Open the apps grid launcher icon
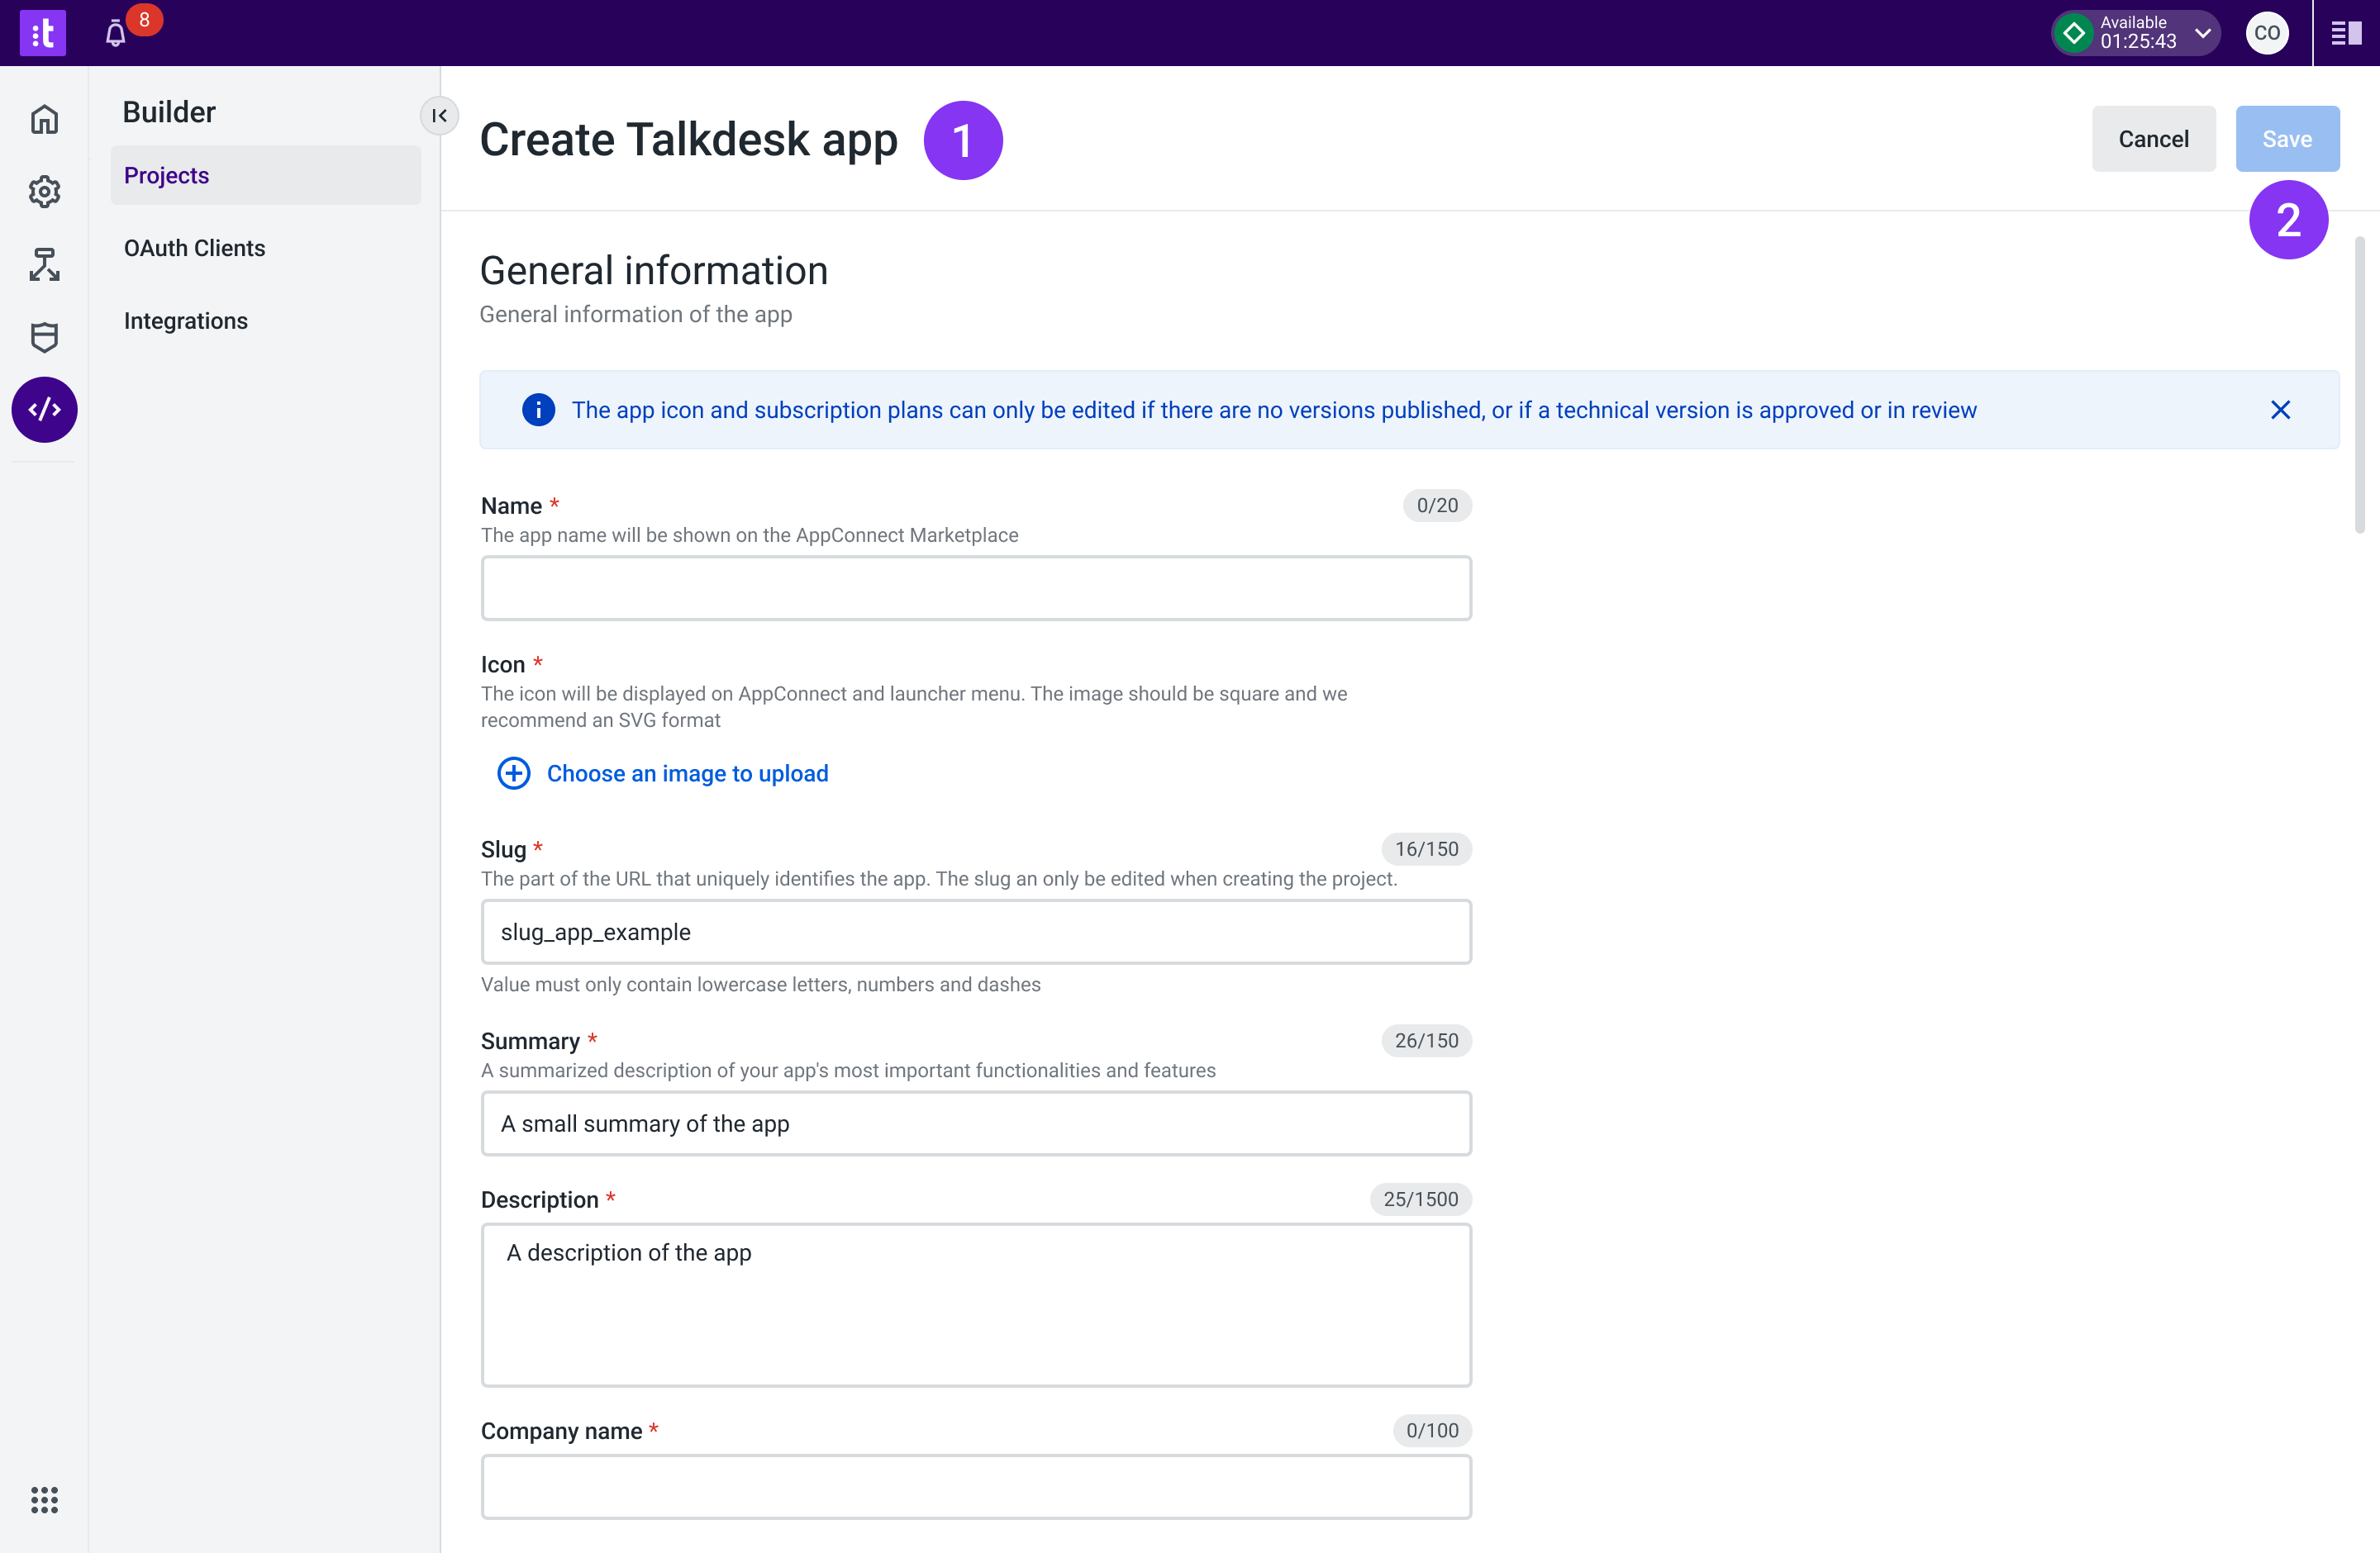2380x1553 pixels. [x=44, y=1499]
